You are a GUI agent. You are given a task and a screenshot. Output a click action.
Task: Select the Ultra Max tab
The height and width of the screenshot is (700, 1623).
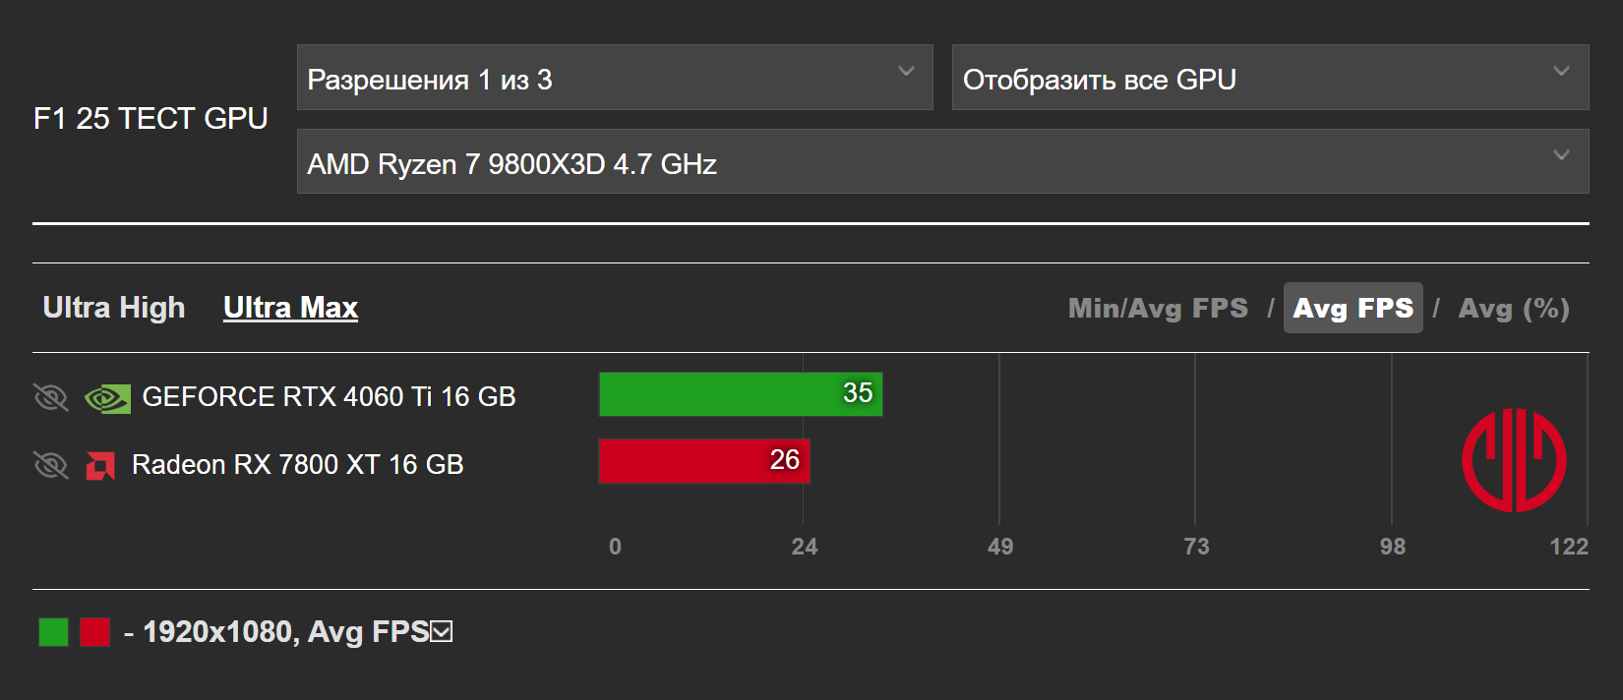click(x=290, y=308)
